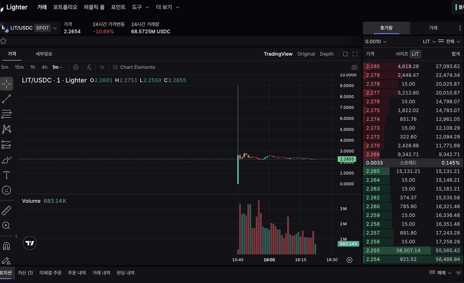This screenshot has height=283, width=464.
Task: Open 퍼블릭 풀 page
Action: pyautogui.click(x=94, y=7)
